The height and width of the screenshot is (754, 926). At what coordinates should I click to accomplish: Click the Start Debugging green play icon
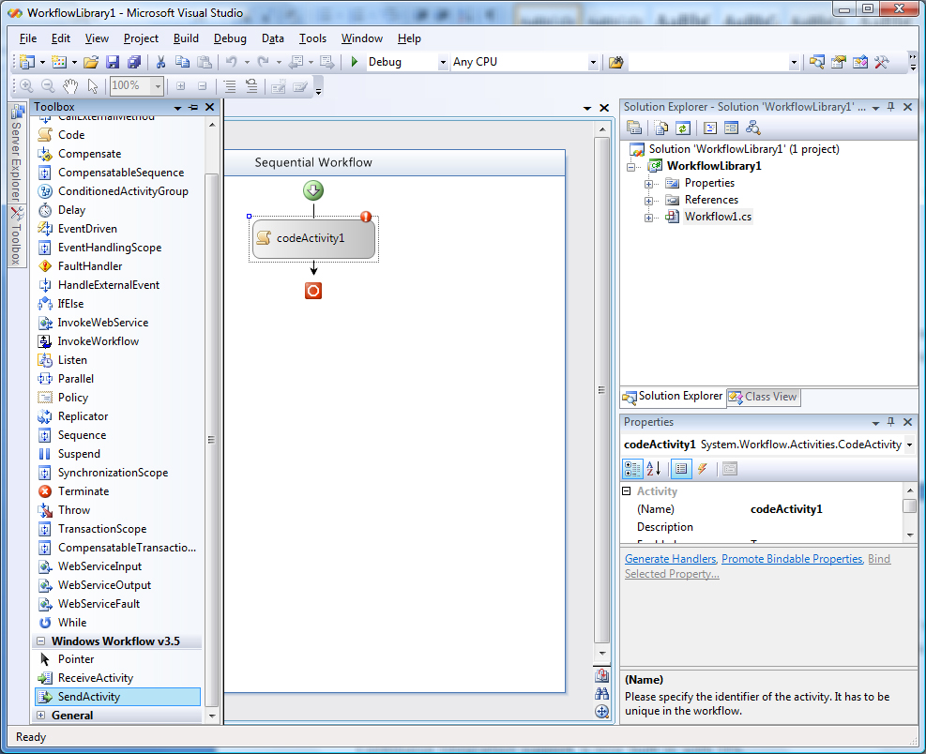coord(355,62)
